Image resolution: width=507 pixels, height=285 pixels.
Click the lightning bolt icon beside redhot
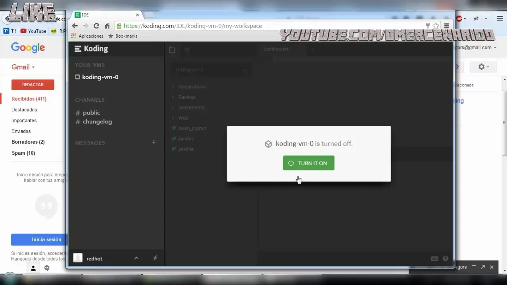click(x=155, y=258)
